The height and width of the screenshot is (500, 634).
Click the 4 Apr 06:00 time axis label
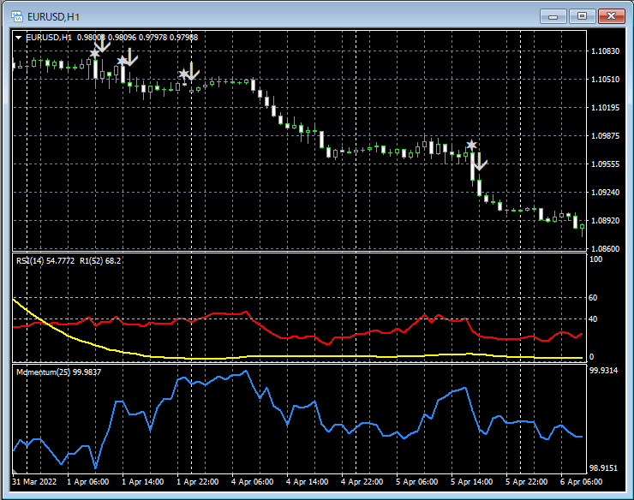click(252, 481)
